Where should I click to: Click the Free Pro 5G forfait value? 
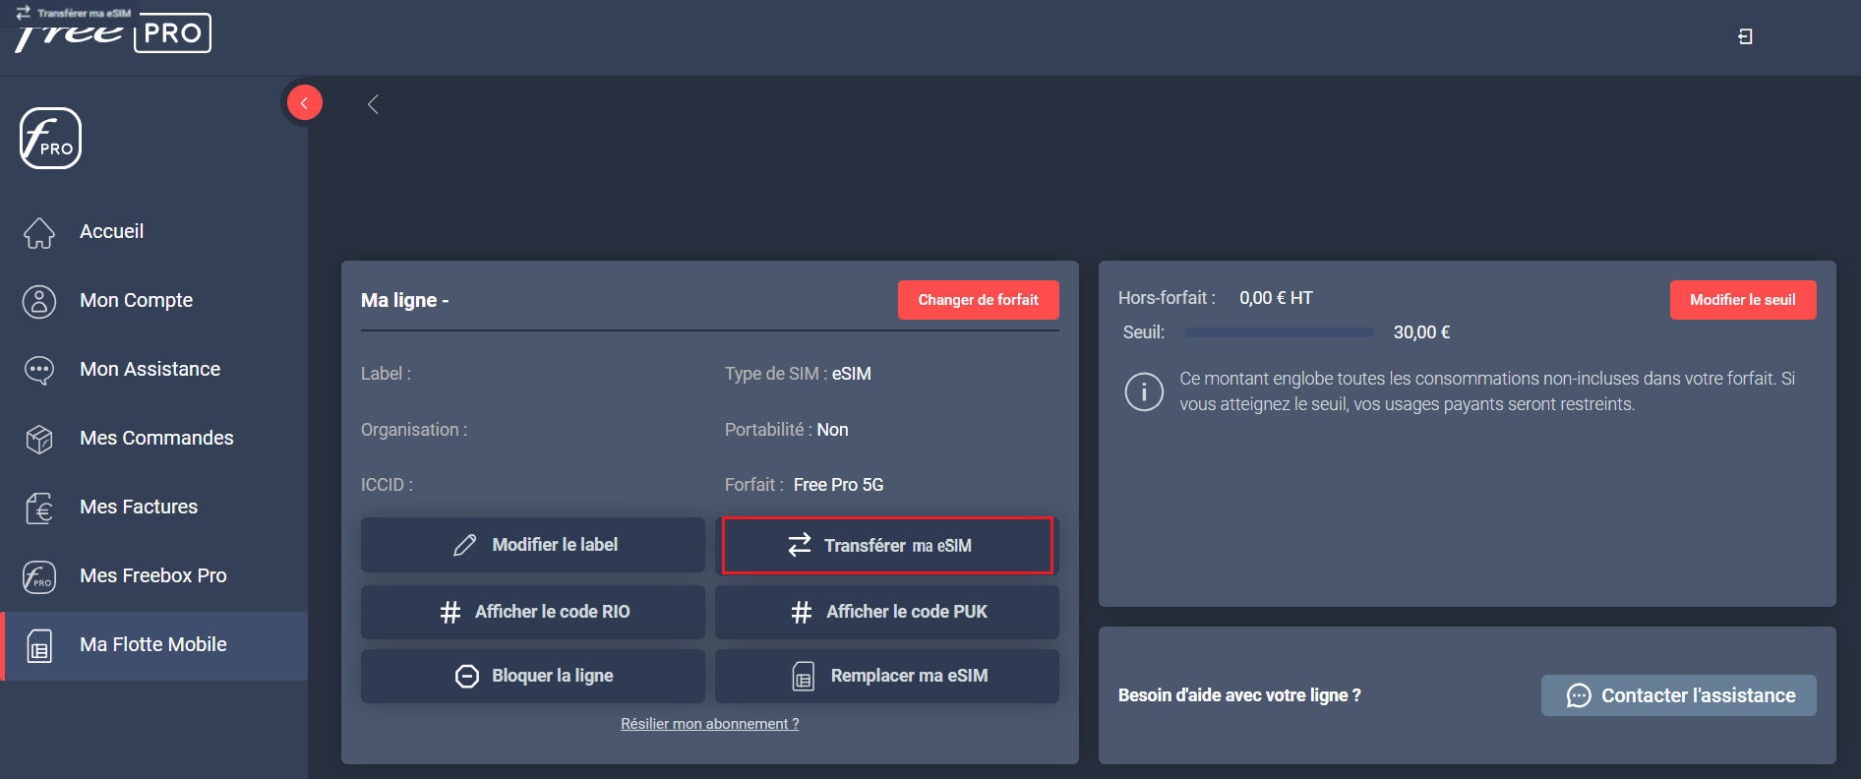click(839, 485)
